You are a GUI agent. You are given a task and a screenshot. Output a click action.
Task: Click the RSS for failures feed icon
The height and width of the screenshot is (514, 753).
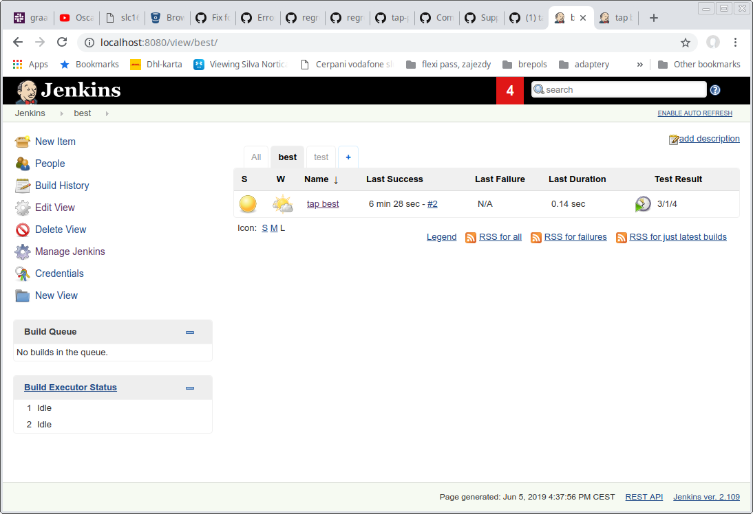coord(536,237)
